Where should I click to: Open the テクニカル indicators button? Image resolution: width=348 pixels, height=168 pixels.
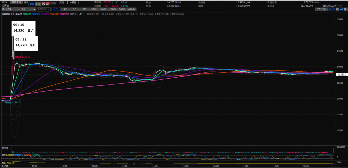tap(321, 9)
